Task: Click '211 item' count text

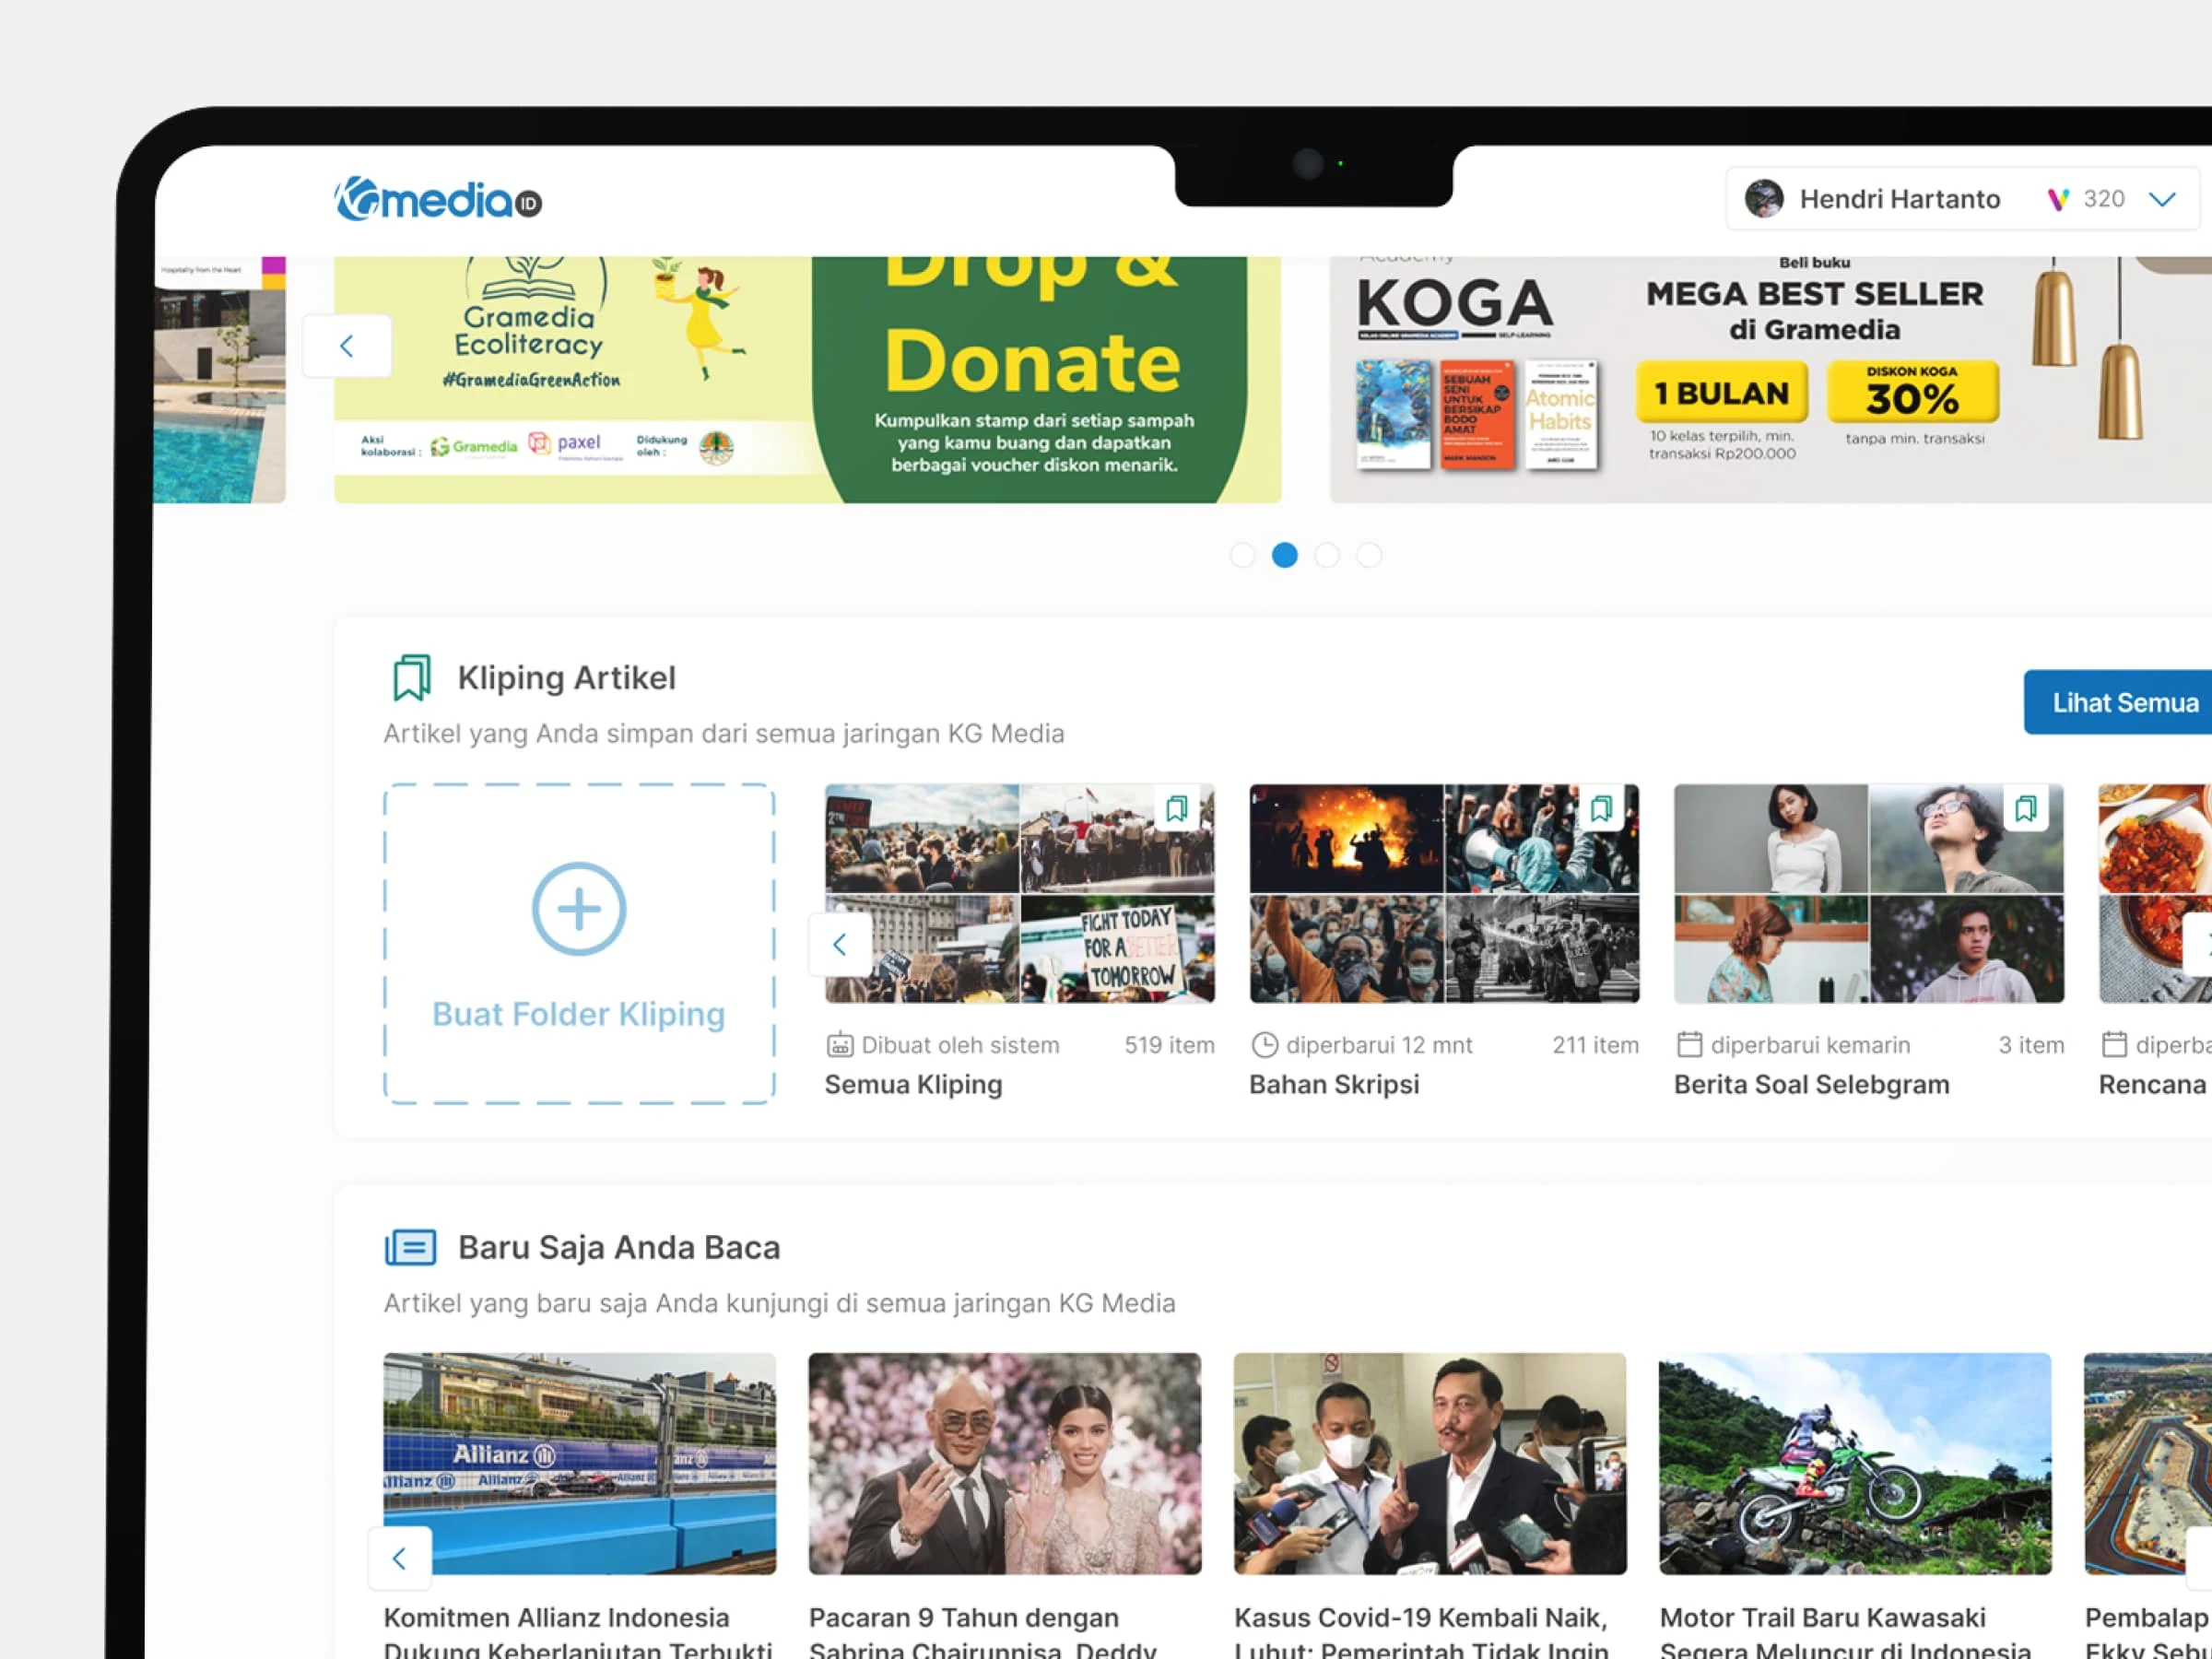Action: (x=1595, y=1045)
